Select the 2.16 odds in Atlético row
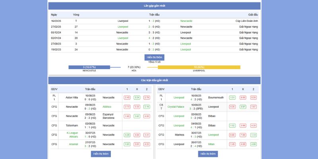 147,107
